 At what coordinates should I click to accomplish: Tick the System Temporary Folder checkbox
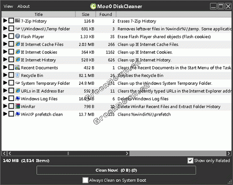pyautogui.click(x=11, y=83)
